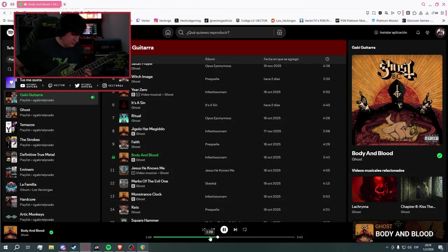Open the Eminem playlist in the library
The height and width of the screenshot is (252, 448).
[x=51, y=172]
